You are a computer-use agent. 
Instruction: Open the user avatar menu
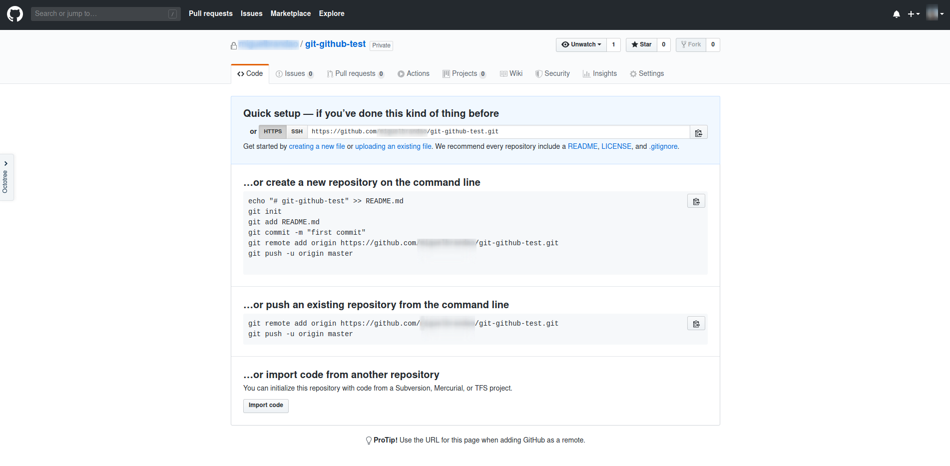click(935, 13)
